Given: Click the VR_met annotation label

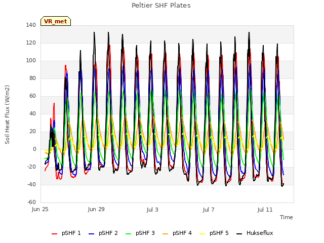Looking at the screenshot, I should (x=56, y=21).
